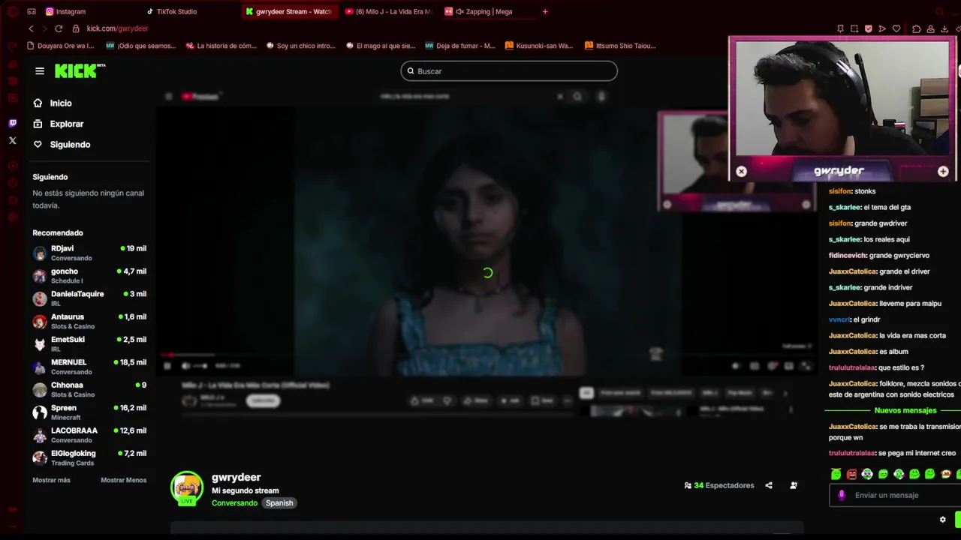Click the Buscar search field
Viewport: 961px width, 540px height.
point(509,71)
